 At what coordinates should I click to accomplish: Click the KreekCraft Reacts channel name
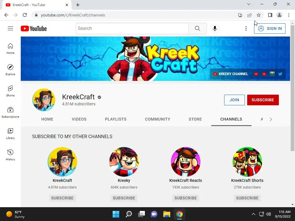click(186, 180)
